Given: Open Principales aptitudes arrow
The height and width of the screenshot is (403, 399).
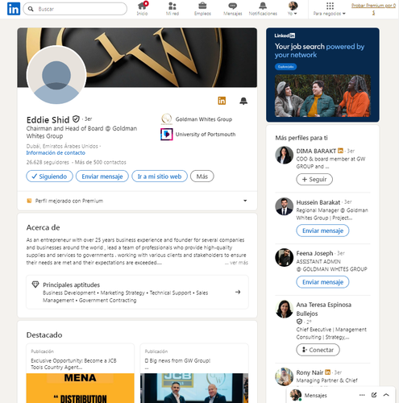Looking at the screenshot, I should coord(238,292).
